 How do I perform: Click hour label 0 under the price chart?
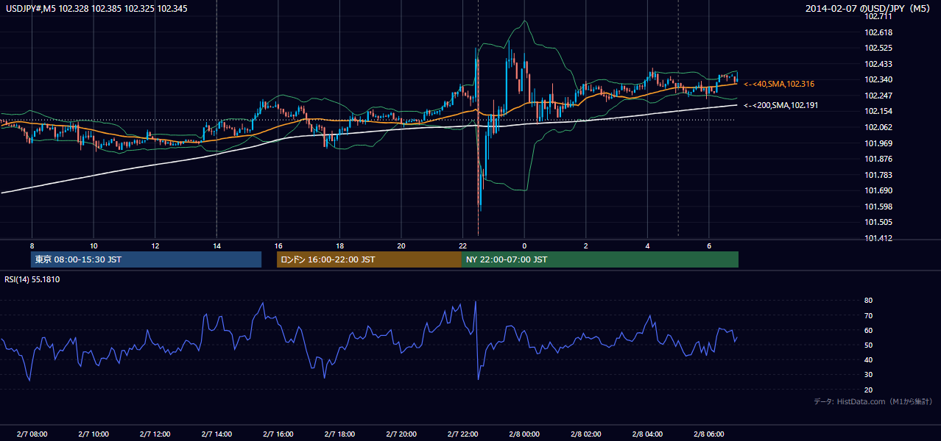tap(524, 245)
